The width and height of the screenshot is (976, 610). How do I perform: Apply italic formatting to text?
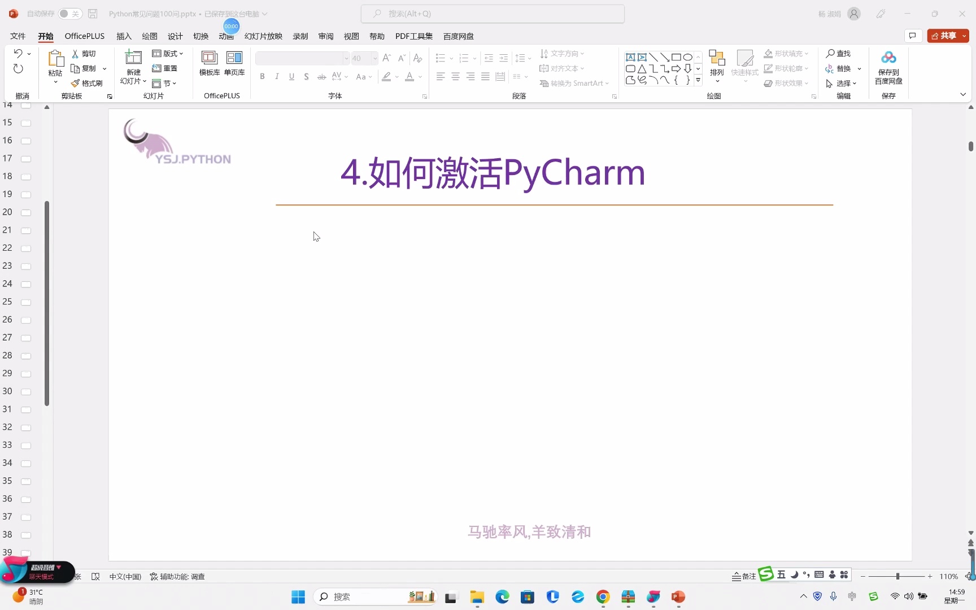277,76
